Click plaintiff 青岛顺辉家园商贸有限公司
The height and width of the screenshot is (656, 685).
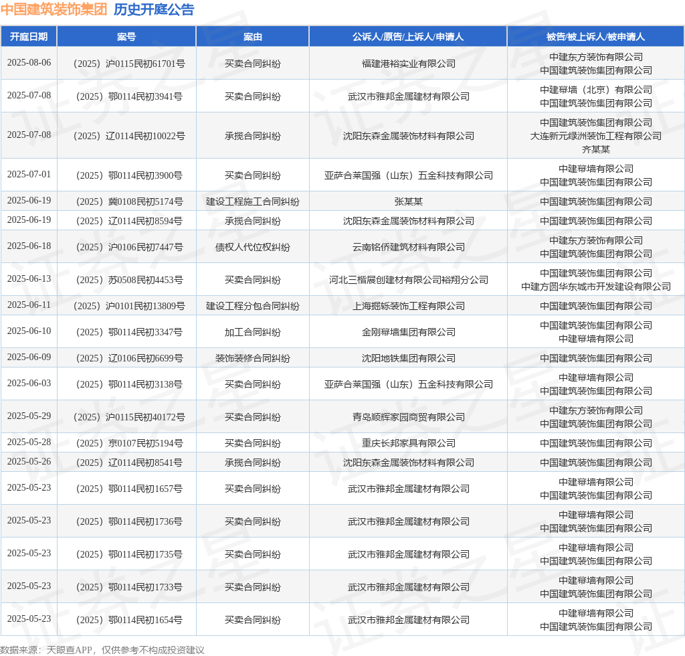click(x=408, y=417)
